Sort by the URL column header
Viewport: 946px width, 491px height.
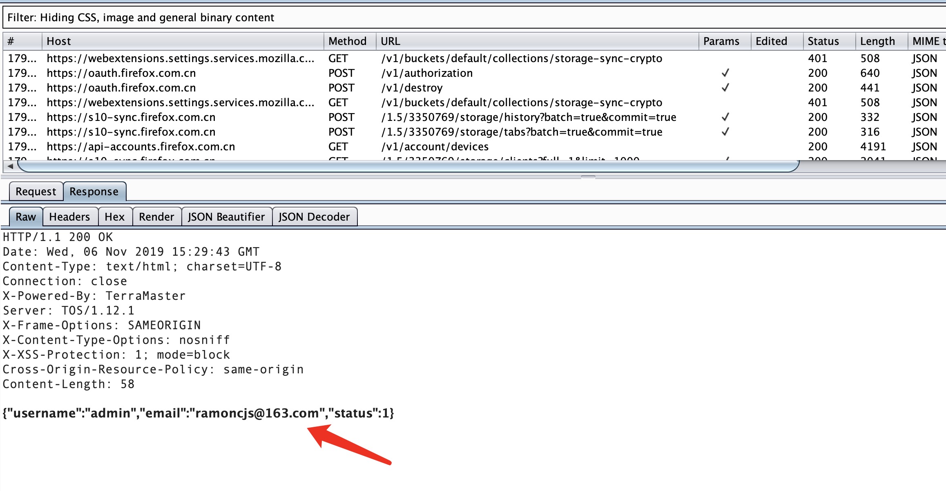coord(537,41)
